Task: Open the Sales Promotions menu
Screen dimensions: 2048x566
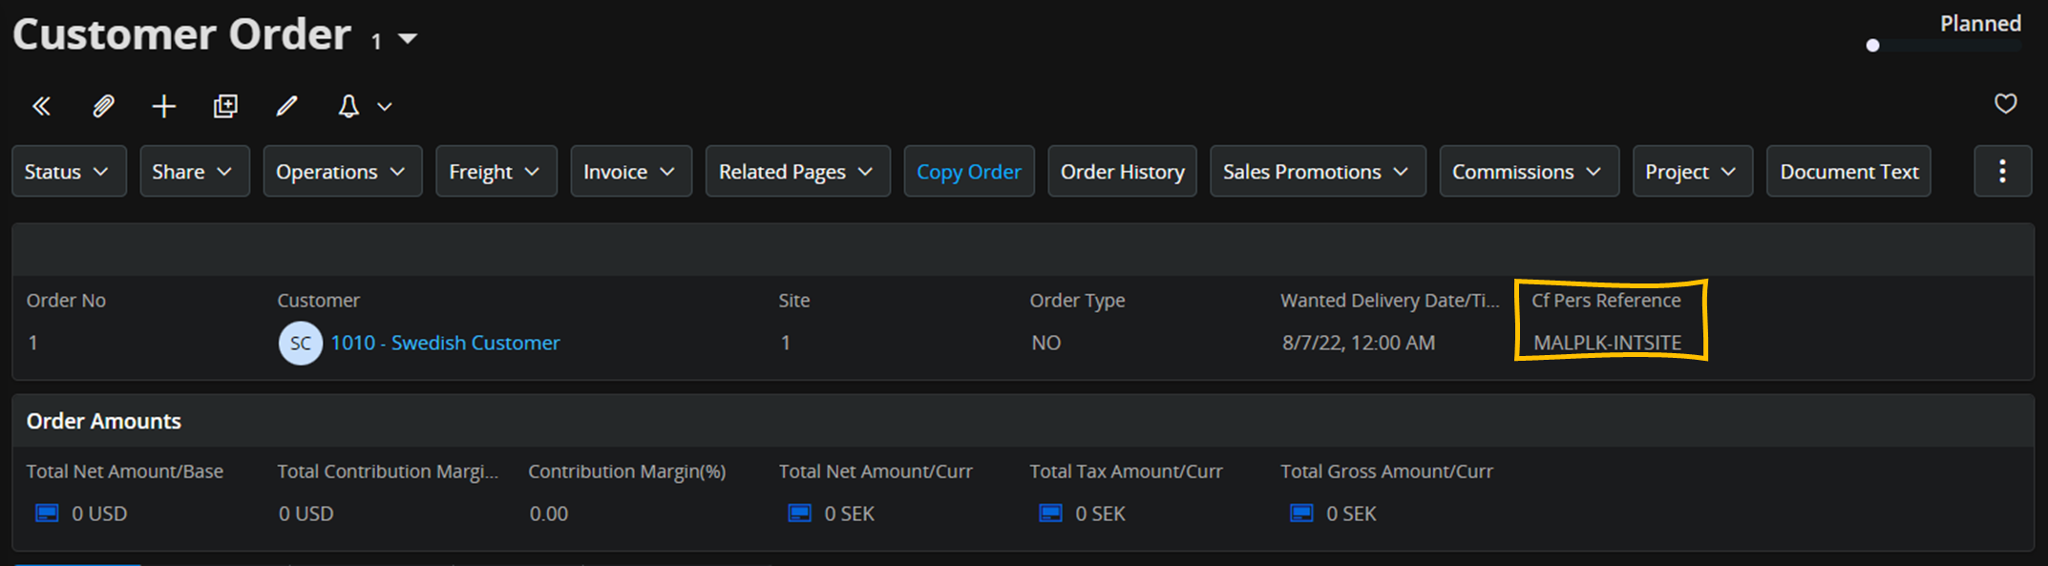Action: tap(1317, 172)
